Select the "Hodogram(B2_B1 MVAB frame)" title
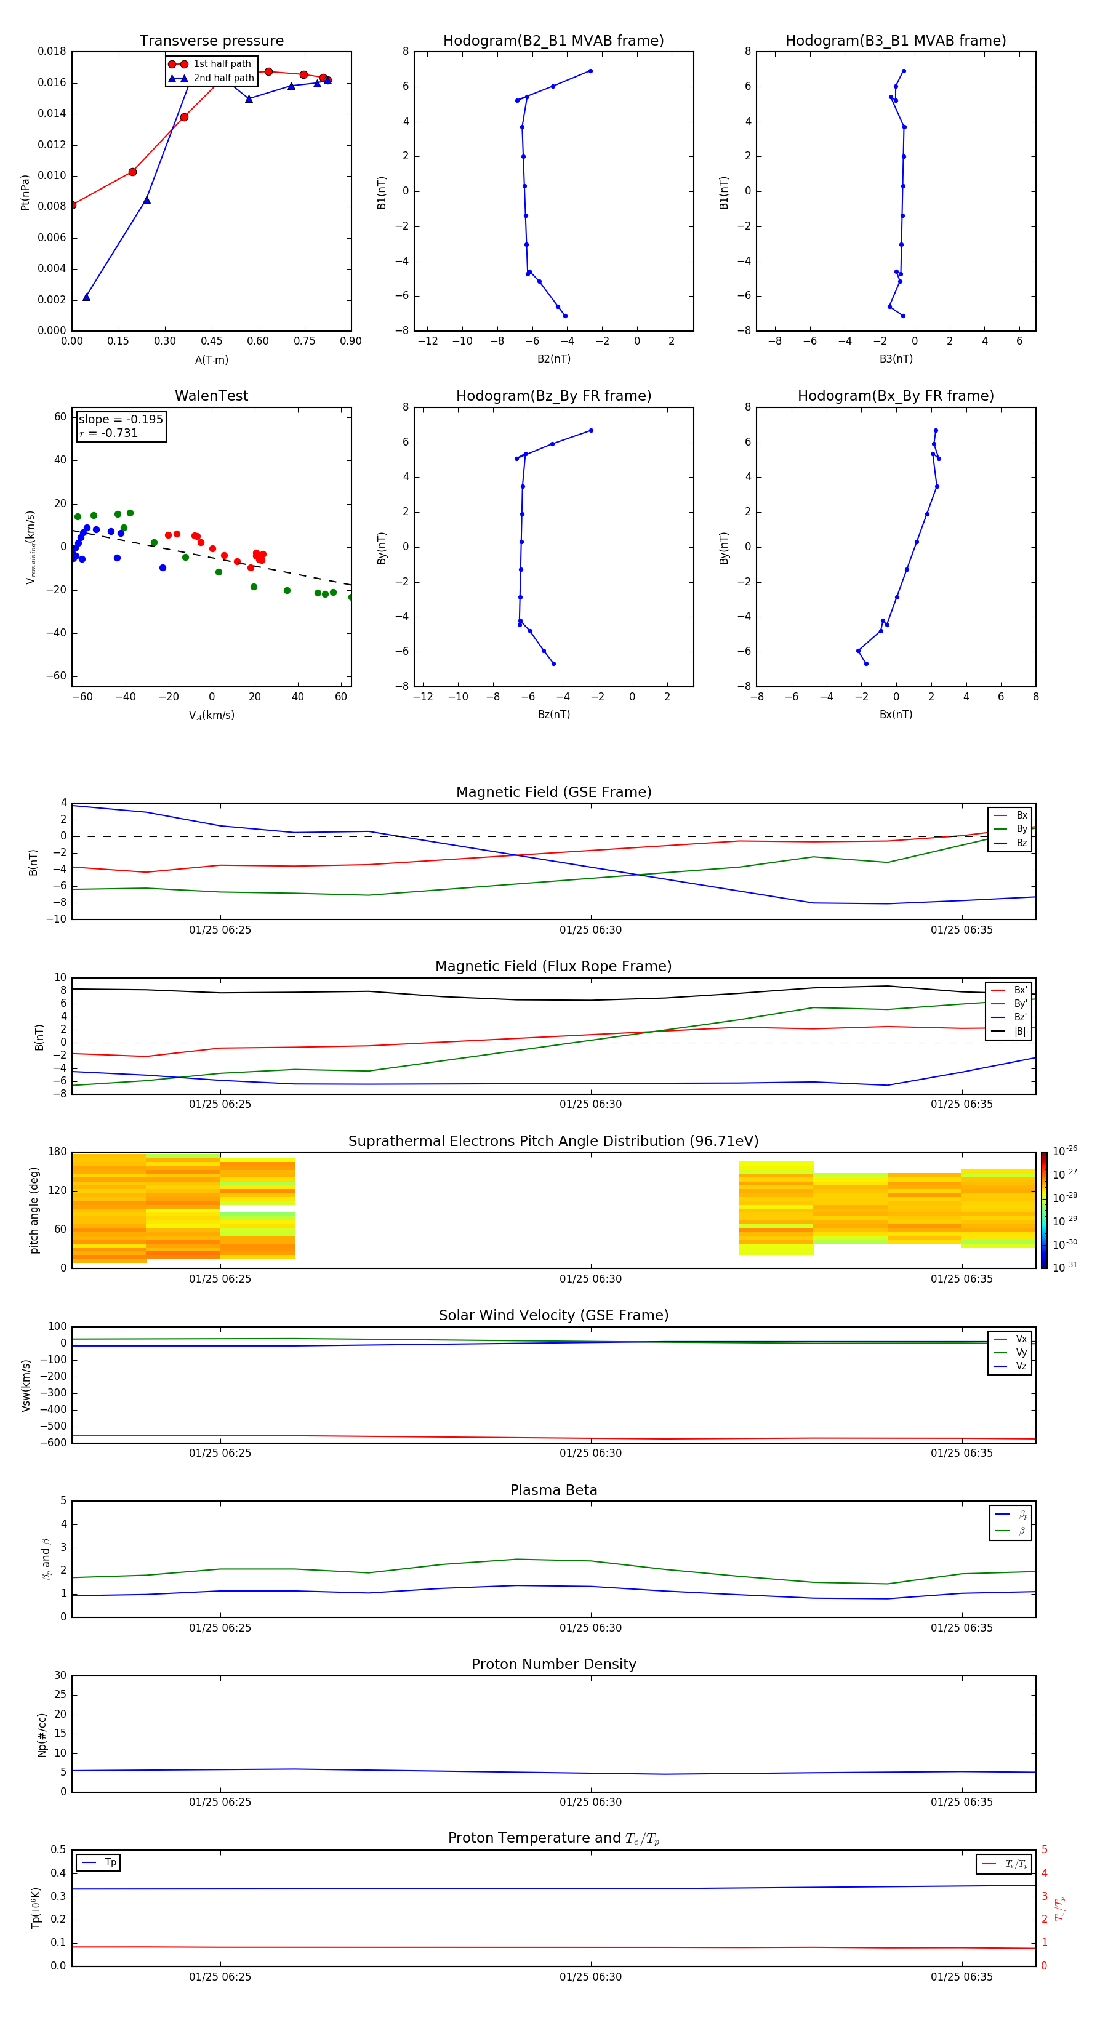 [553, 41]
